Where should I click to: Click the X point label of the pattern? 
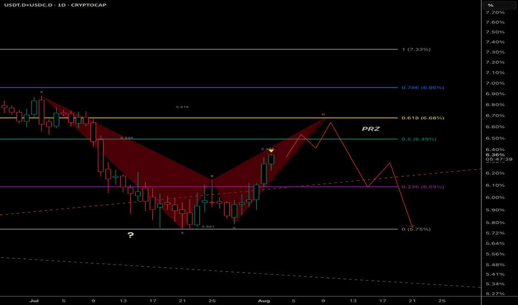pos(41,92)
